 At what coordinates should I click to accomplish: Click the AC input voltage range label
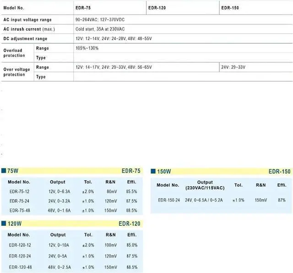[27, 20]
